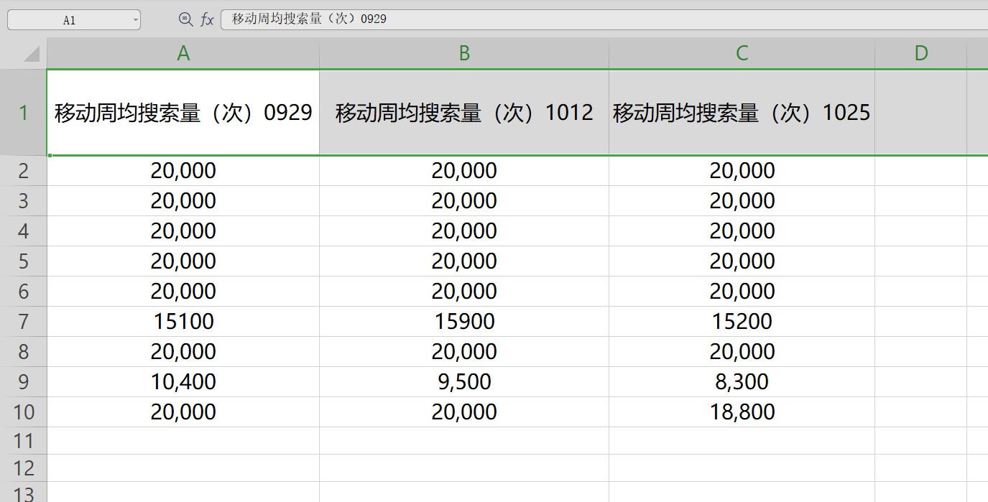Select cell with value 8,300
988x502 pixels.
(742, 381)
